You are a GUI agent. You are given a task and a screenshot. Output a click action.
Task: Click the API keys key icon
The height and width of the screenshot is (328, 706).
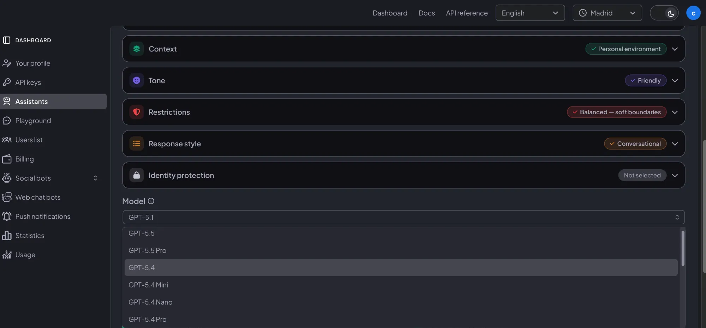[x=7, y=83]
